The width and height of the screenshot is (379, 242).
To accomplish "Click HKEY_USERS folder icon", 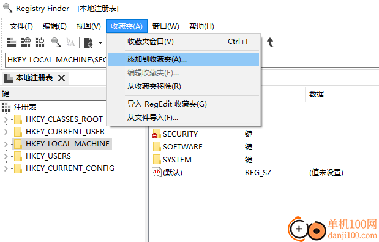I will (18, 156).
